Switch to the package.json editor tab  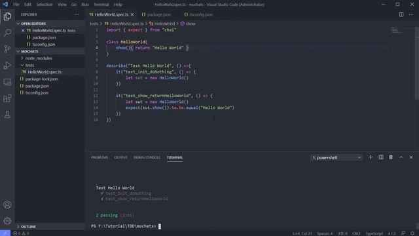tap(159, 14)
